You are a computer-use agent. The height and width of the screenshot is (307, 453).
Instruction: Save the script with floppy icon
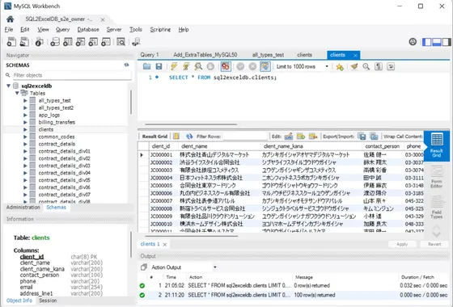159,66
